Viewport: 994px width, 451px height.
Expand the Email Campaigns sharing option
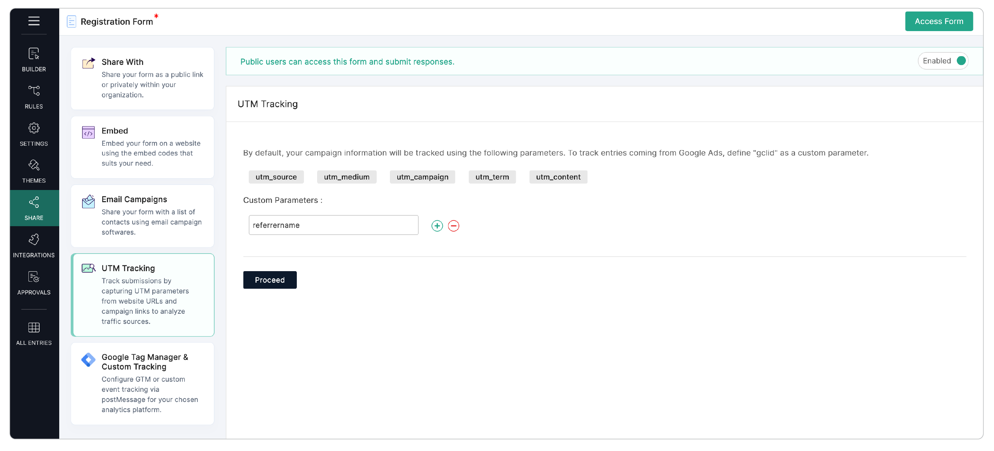point(142,215)
